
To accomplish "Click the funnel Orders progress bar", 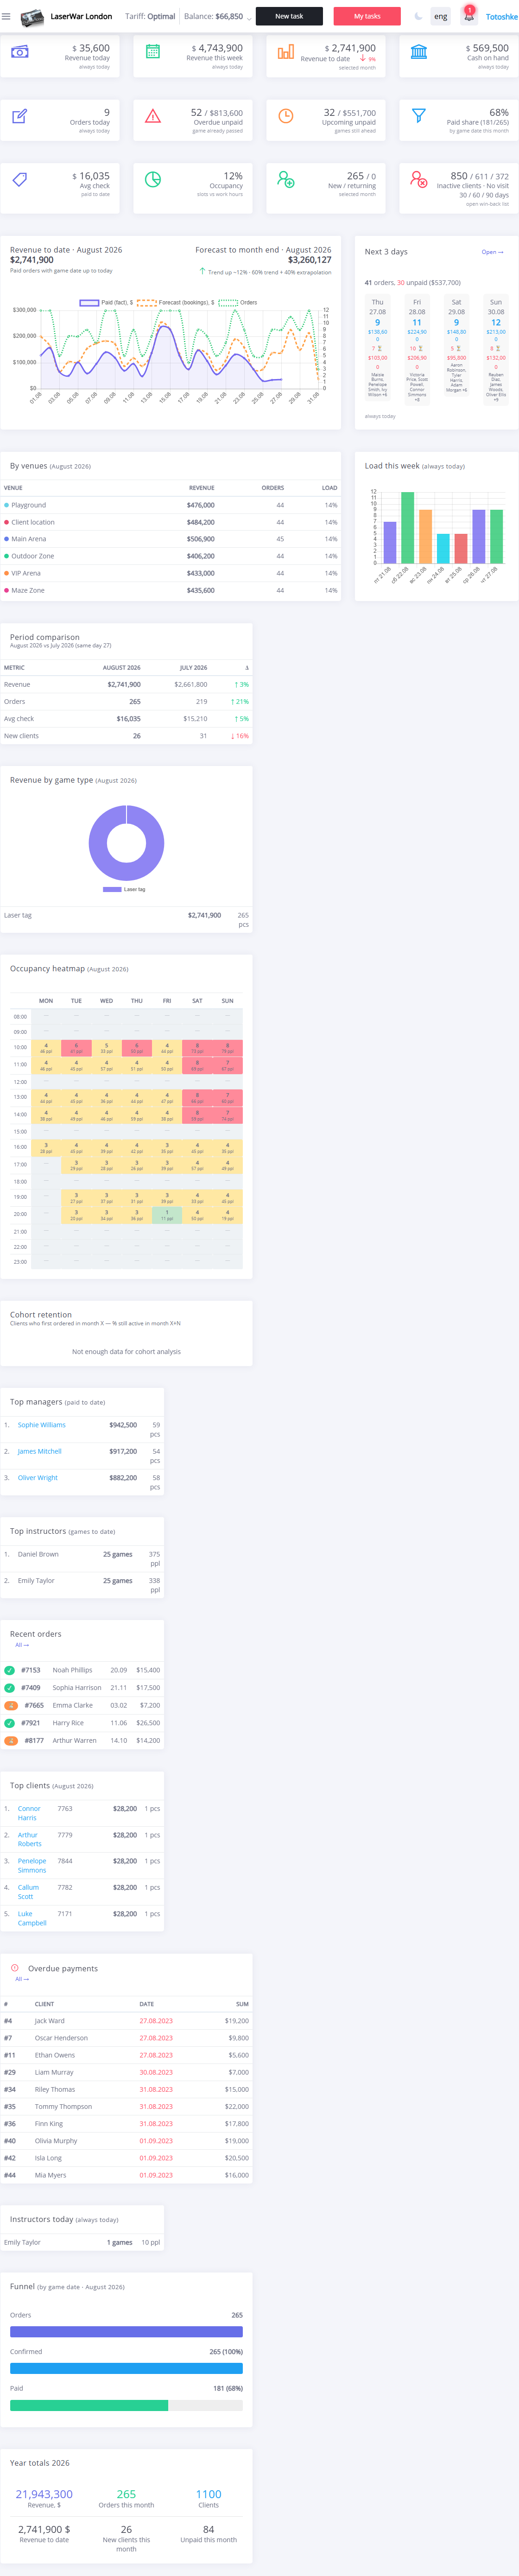I will [x=126, y=2331].
